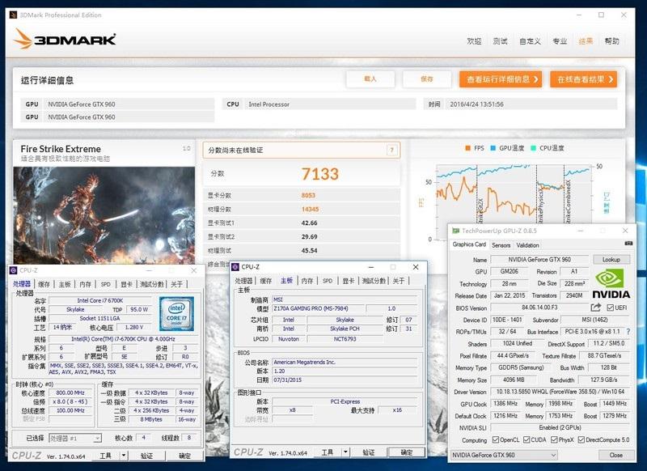The height and width of the screenshot is (471, 647).
Task: Click 确定 button in left CPU-Z window
Action: (x=184, y=456)
